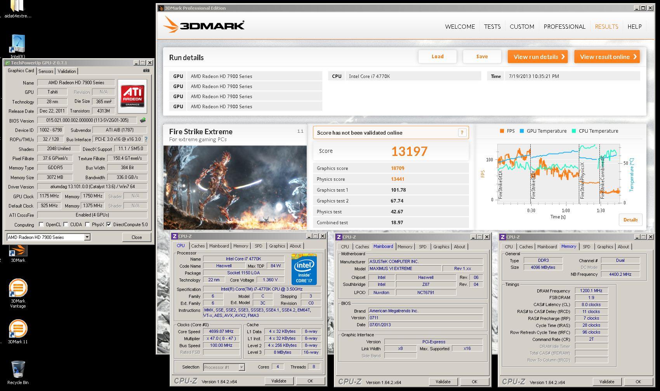
Task: Click the 3DMark logo
Action: (204, 25)
